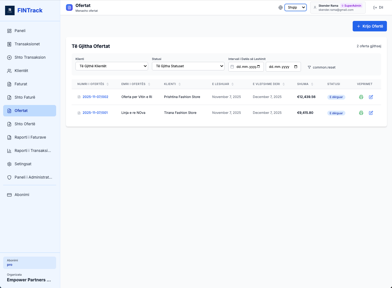The width and height of the screenshot is (392, 288).
Task: Go to Transaksionet in sidebar
Action: [27, 44]
